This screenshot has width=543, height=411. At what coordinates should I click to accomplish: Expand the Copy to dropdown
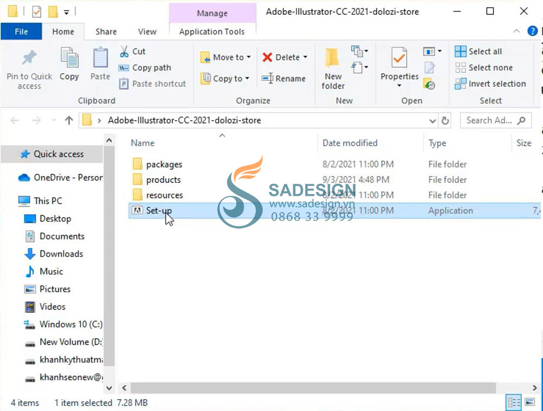247,78
